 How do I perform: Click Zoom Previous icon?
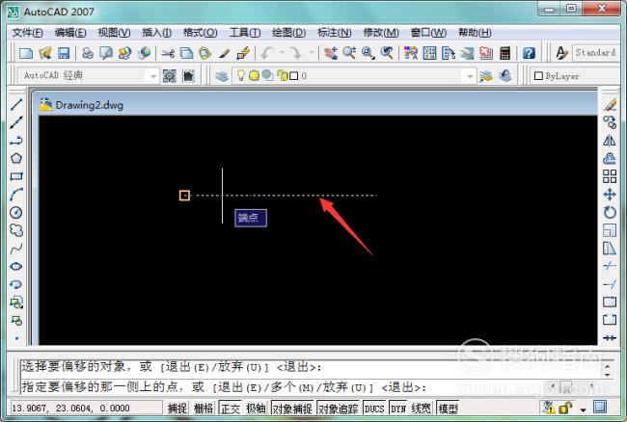coord(387,53)
